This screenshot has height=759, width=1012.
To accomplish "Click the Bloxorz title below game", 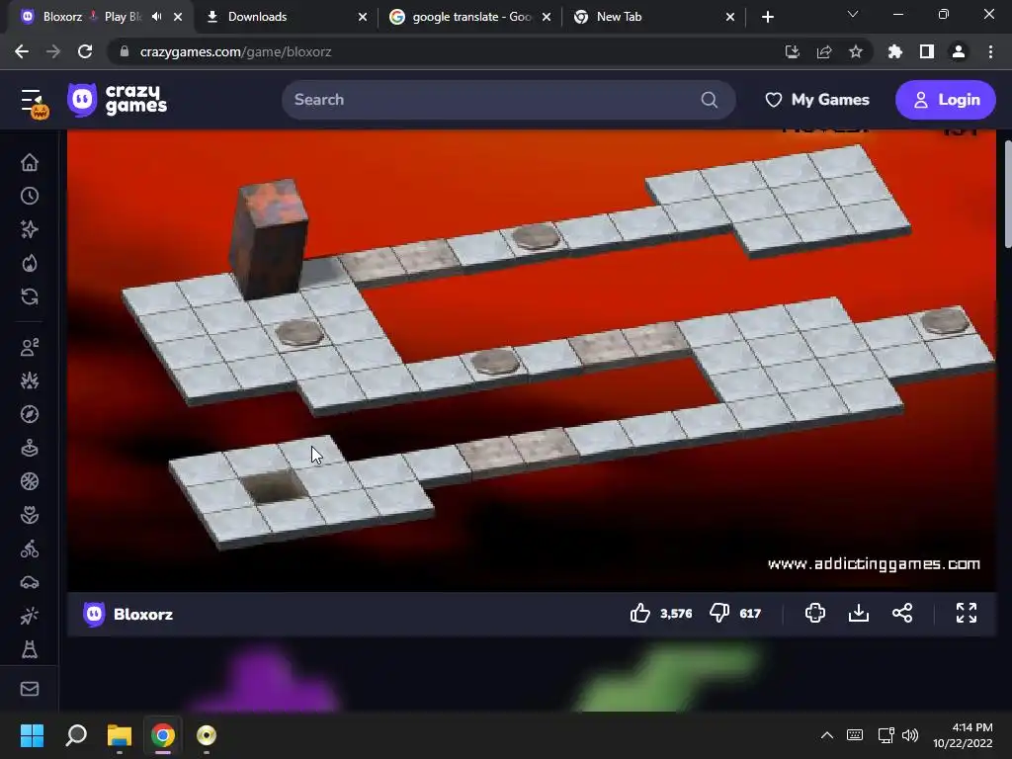I will (143, 614).
